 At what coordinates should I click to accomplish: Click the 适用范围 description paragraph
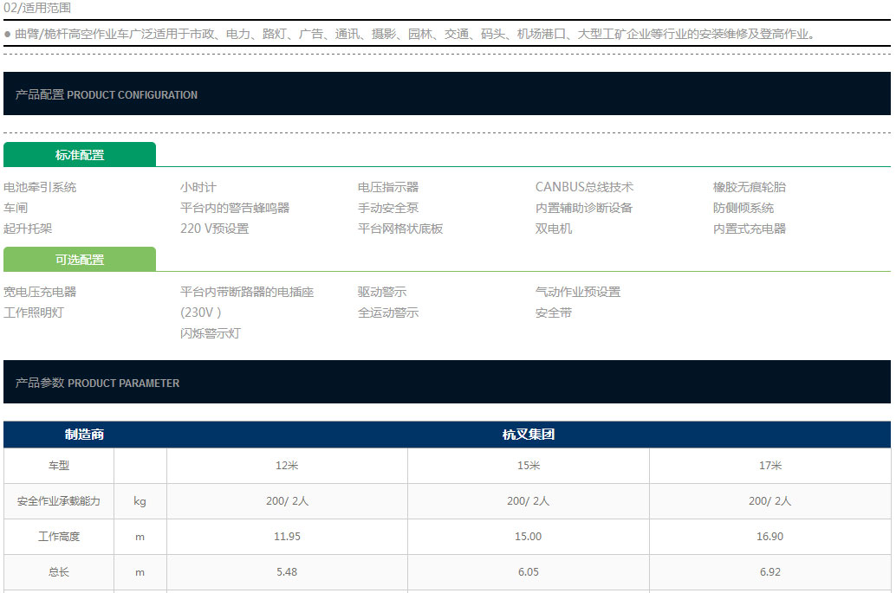[x=410, y=34]
